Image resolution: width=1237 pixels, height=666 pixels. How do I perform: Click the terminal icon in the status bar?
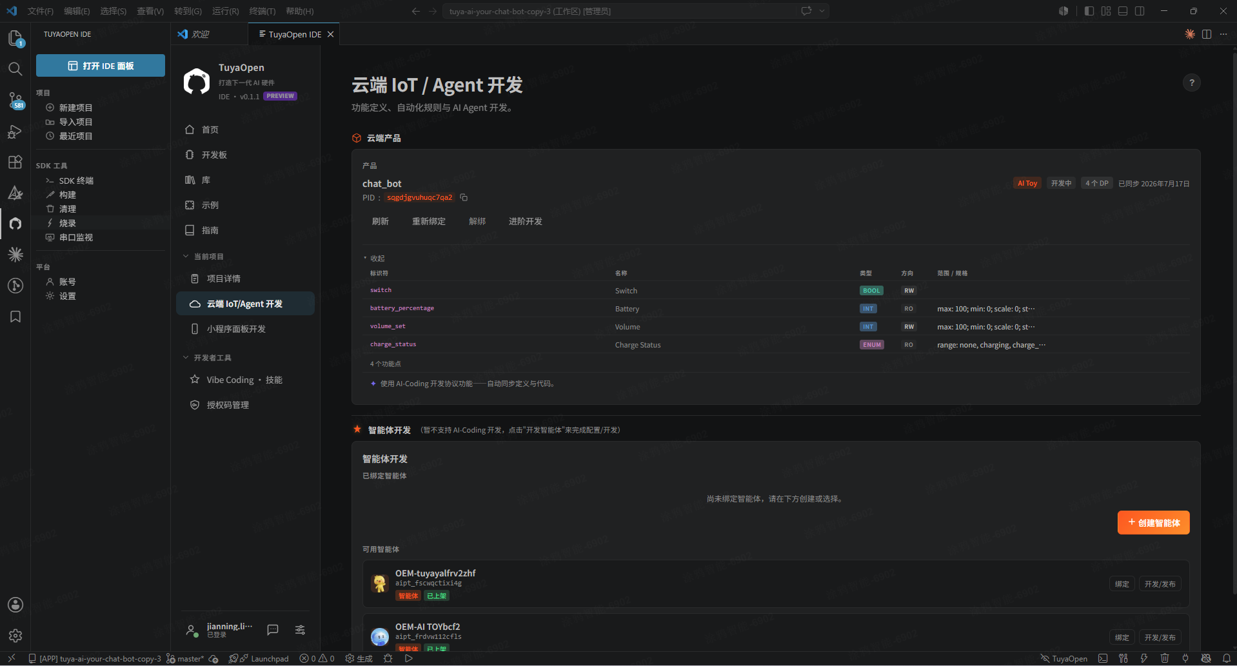click(x=1103, y=658)
